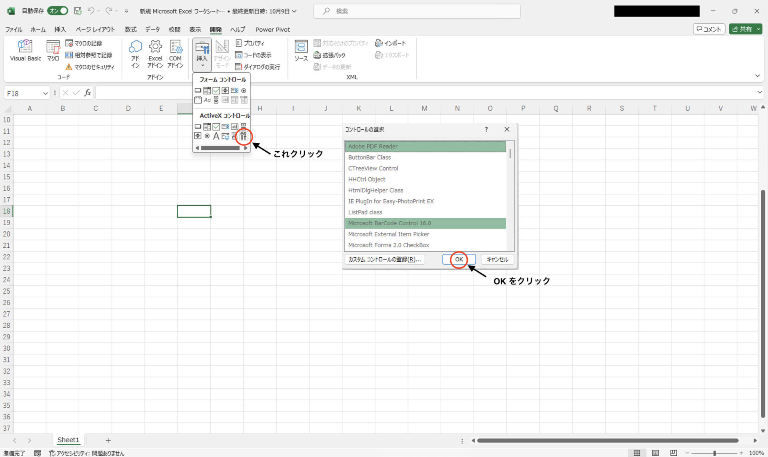768x457 pixels.
Task: Enable 相対参照で記録 relative reference recording
Action: 89,55
